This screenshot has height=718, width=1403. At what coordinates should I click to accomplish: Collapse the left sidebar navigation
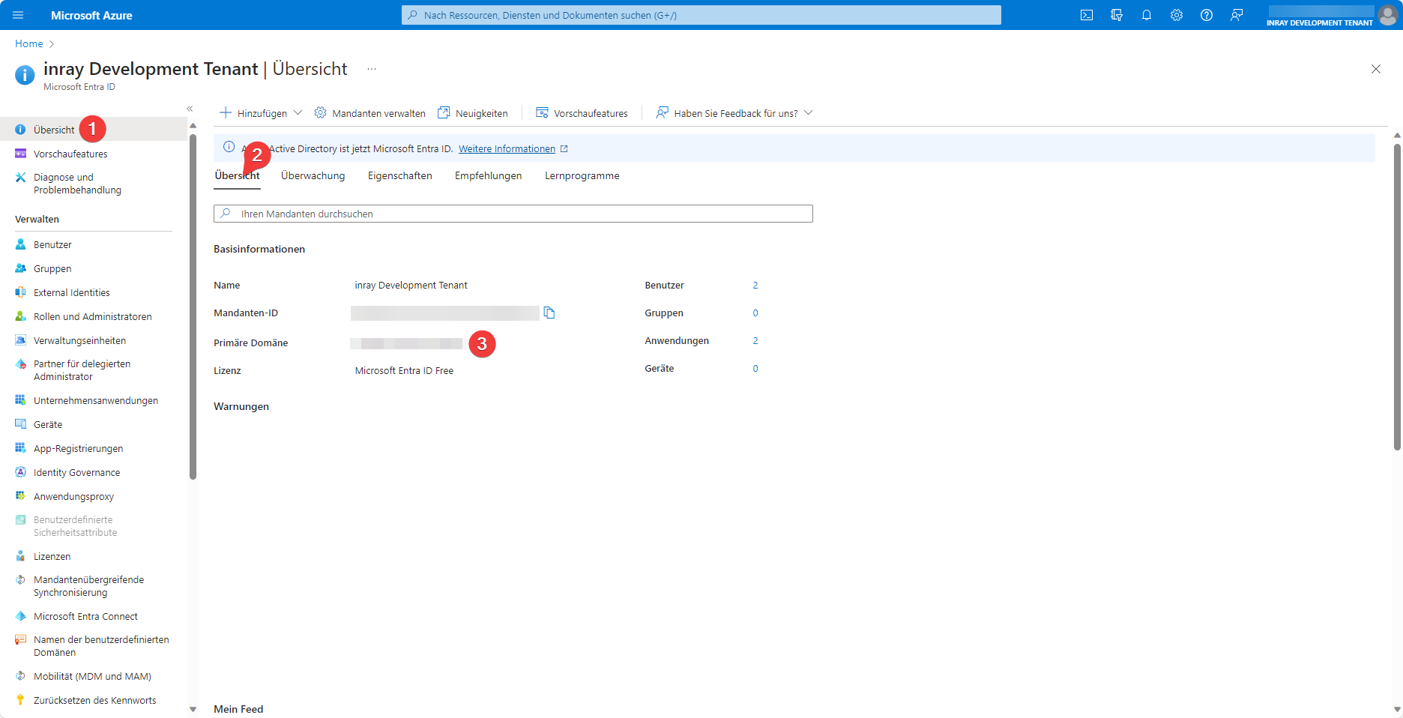pos(190,109)
